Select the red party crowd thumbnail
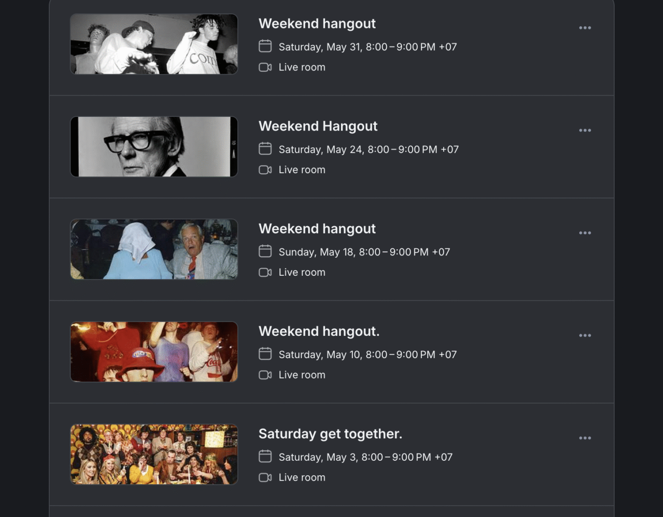The height and width of the screenshot is (517, 663). click(154, 352)
